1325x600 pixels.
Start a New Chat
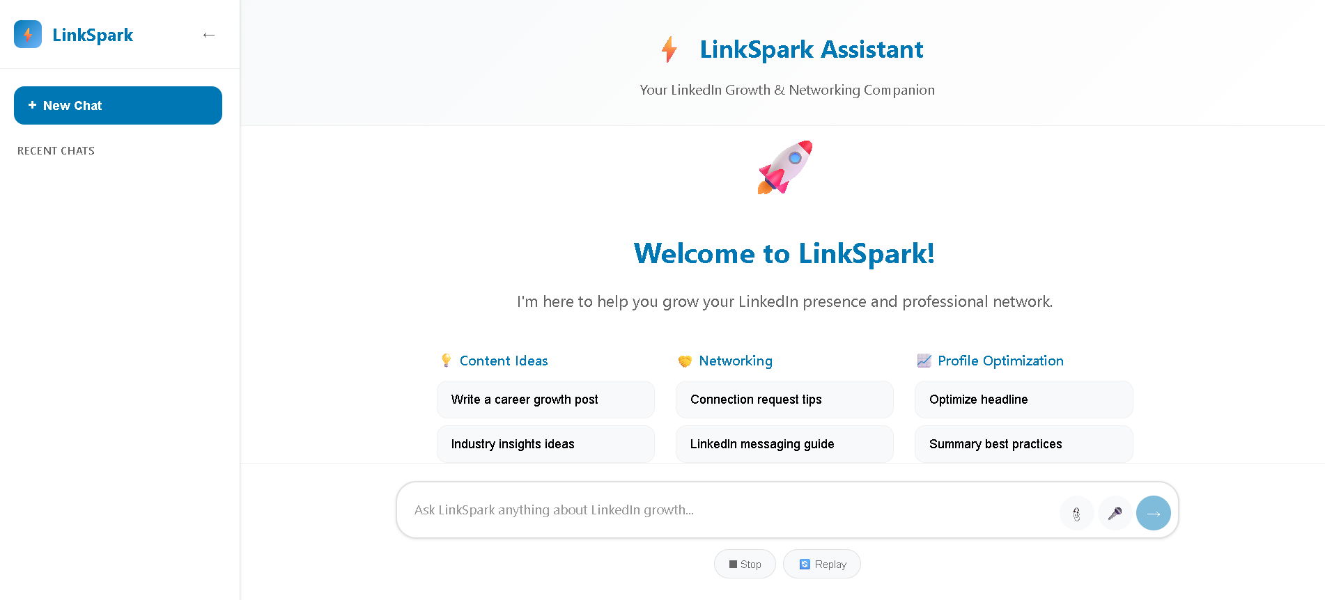[118, 106]
